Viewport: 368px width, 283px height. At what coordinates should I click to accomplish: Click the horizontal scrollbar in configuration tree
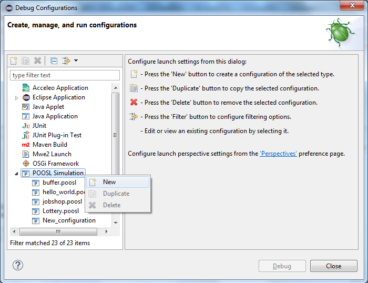tap(58, 231)
